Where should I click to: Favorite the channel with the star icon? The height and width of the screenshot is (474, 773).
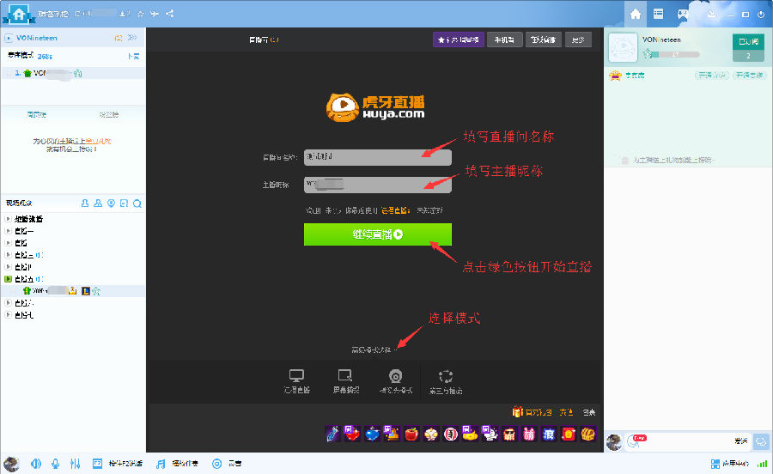click(x=141, y=14)
